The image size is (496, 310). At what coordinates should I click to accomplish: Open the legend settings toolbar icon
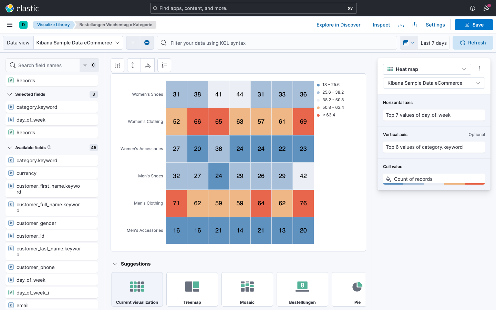coord(164,65)
